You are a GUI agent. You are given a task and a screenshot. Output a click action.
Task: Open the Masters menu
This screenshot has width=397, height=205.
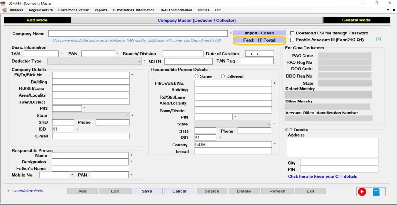[17, 10]
